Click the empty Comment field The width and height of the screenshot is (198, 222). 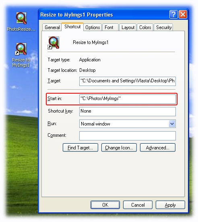(128, 136)
